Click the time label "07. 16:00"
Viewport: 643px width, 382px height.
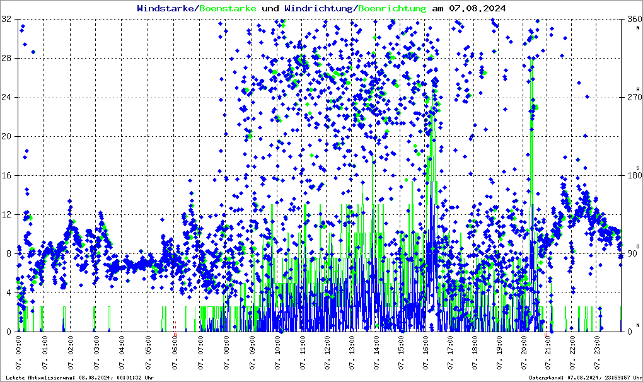click(426, 352)
